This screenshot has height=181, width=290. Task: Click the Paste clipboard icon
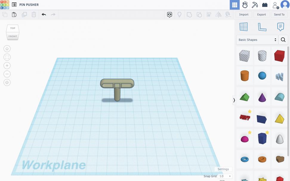pos(14,14)
